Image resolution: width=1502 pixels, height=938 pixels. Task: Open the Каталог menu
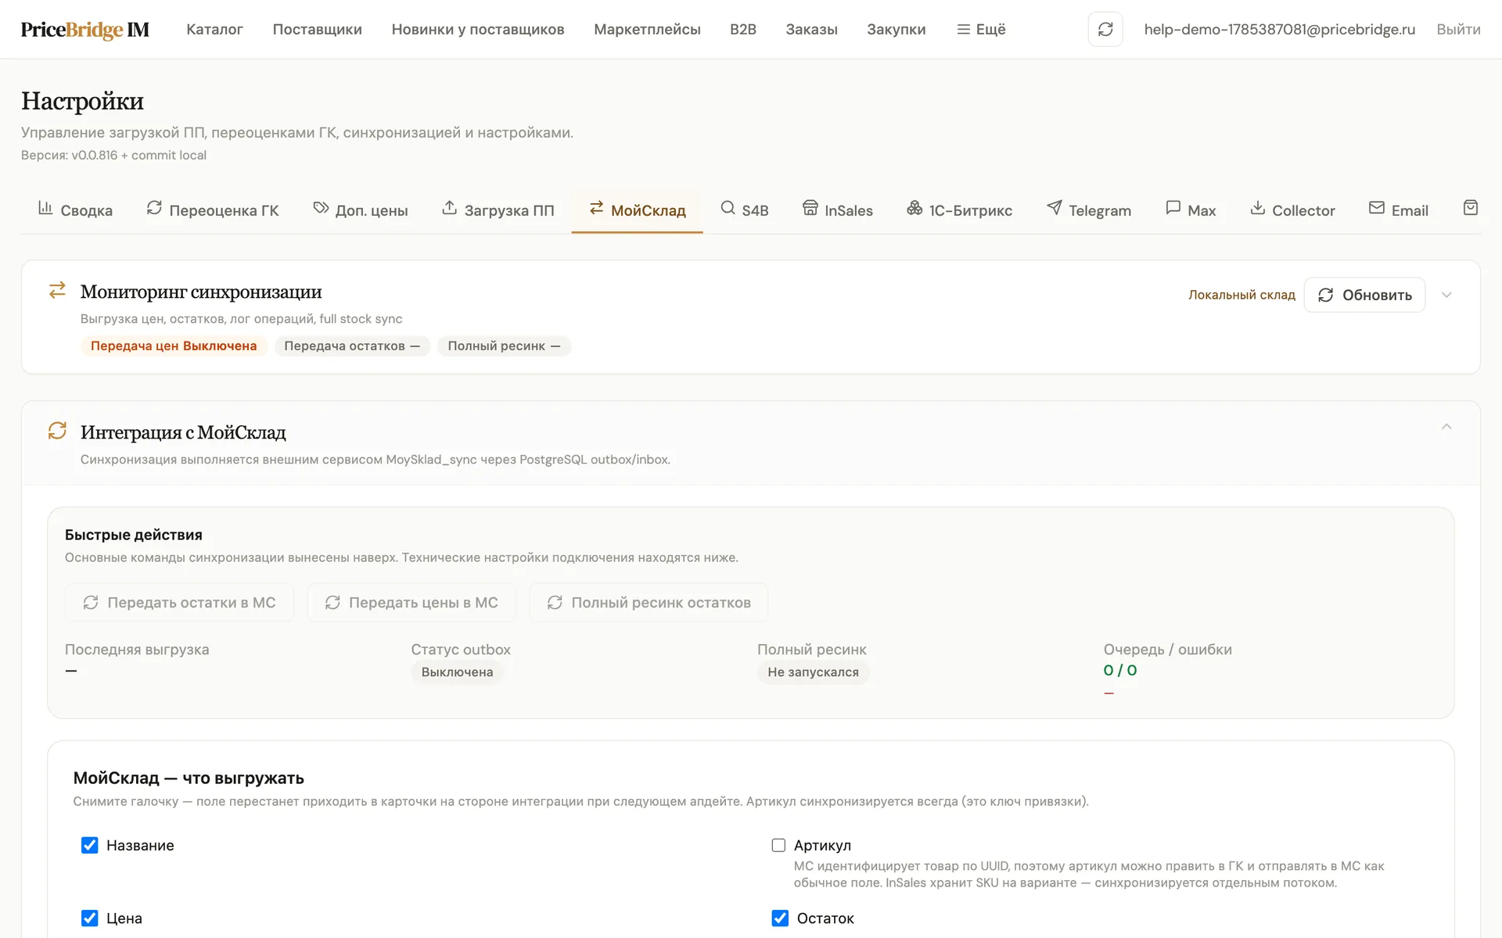pos(214,30)
